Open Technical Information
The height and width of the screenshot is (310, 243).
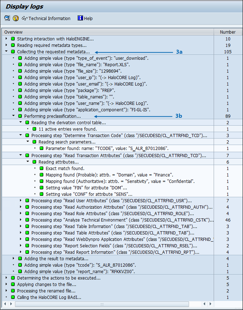(x=46, y=18)
